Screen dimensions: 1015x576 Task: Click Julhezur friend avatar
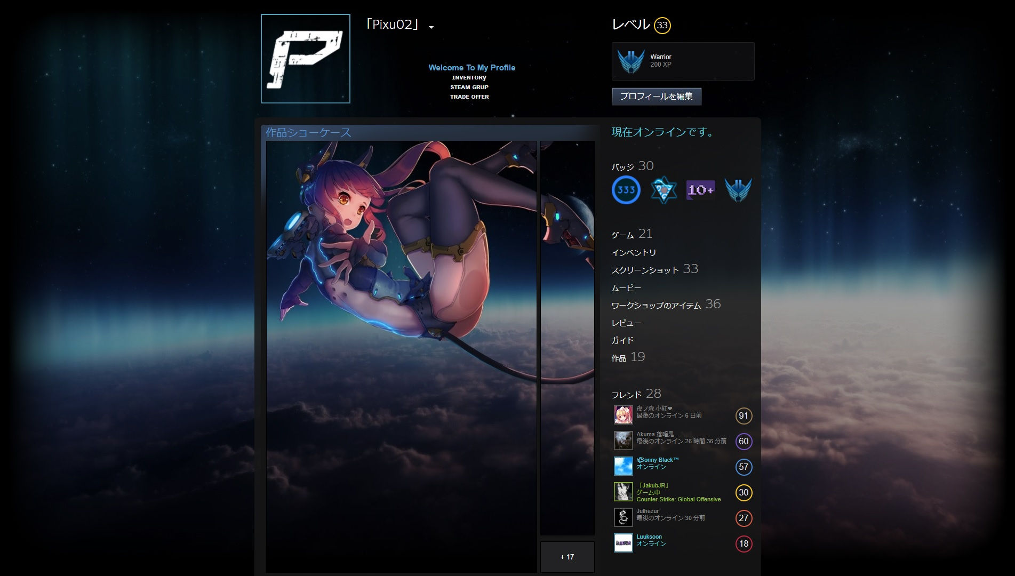click(623, 517)
